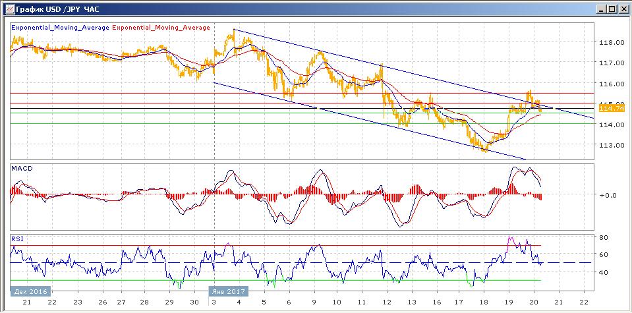Viewport: 632px width, 313px height.
Task: Click the RSI 80 level axis label
Action: 604,237
